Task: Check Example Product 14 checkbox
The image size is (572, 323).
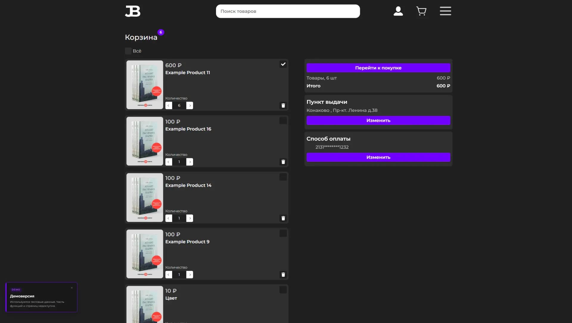Action: pos(283,177)
